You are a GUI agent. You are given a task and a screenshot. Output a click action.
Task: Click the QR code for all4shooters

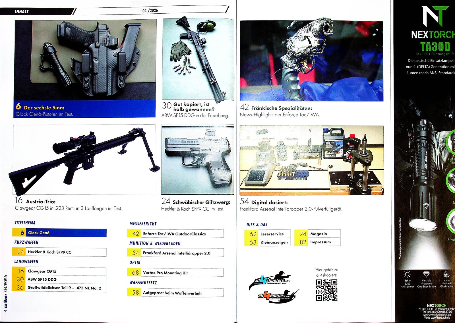[x=326, y=290]
